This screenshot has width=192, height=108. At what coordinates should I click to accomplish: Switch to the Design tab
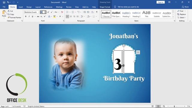[x=29, y=7]
